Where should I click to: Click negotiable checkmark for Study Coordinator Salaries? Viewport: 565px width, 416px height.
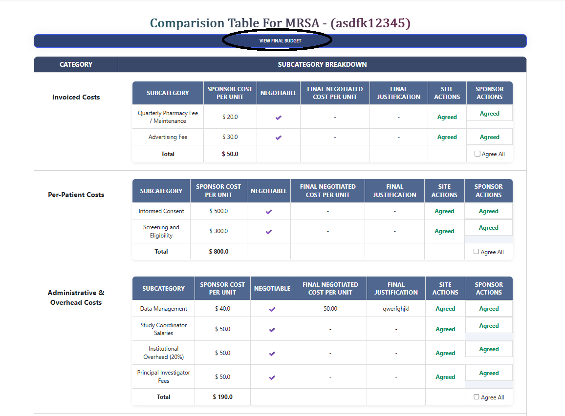[272, 329]
